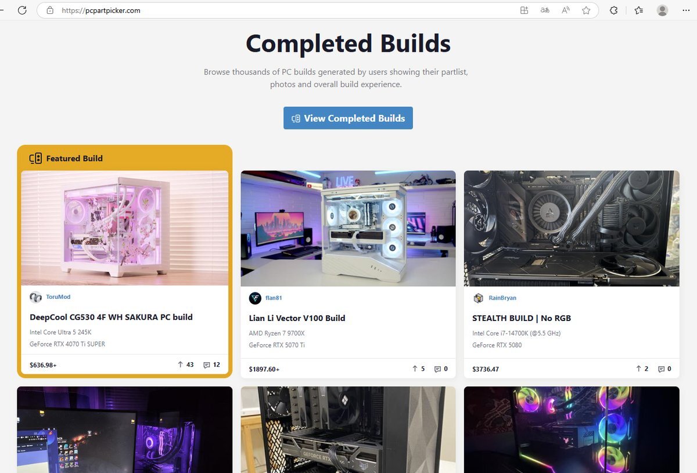Click the GeForce RTX 5070 Ti text
697x473 pixels.
277,345
